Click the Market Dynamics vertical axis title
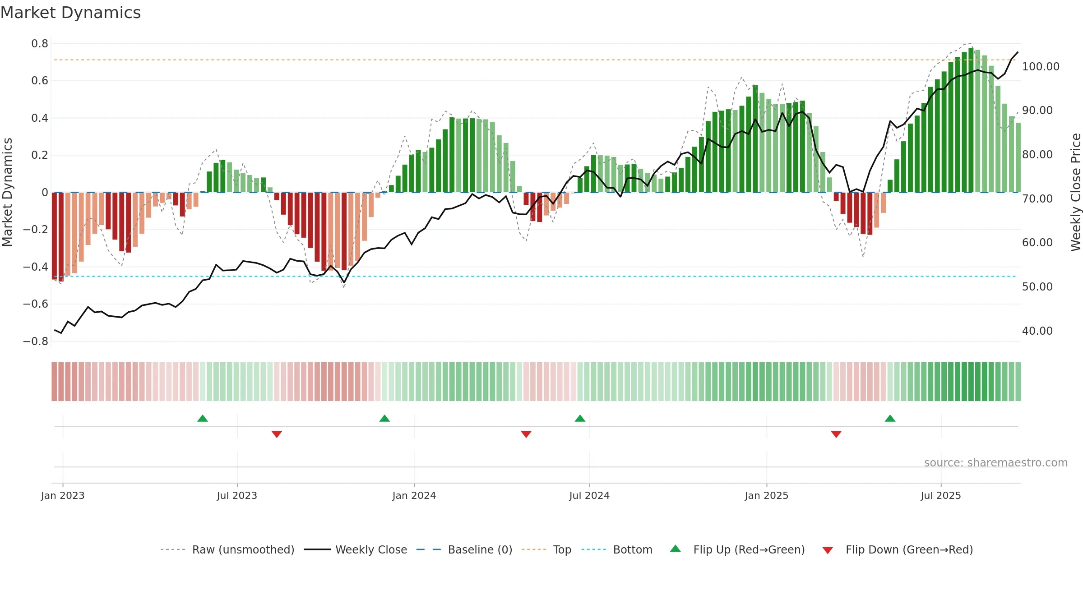The width and height of the screenshot is (1083, 609). coord(7,192)
